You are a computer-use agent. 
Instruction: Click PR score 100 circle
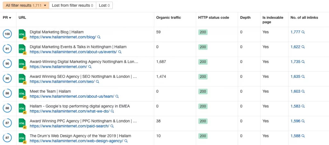pyautogui.click(x=7, y=34)
